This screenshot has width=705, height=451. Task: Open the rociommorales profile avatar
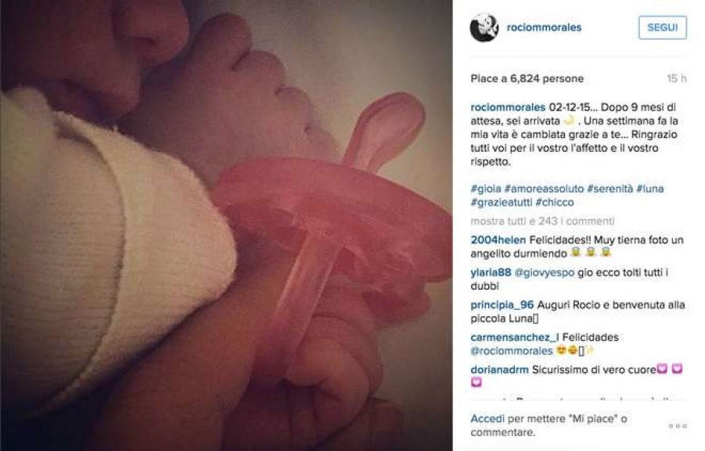(x=484, y=27)
